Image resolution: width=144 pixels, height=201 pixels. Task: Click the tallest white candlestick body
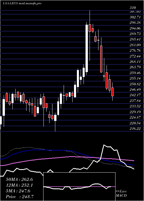click(87, 48)
